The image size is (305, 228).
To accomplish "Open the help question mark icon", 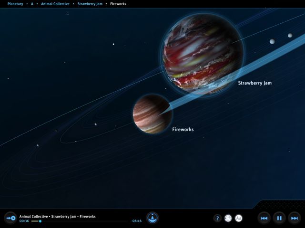I will click(217, 218).
